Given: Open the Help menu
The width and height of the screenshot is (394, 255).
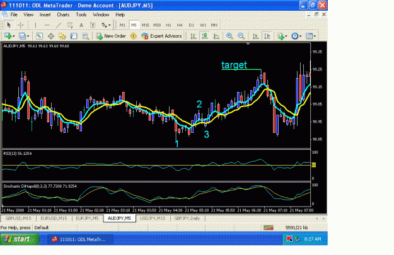Looking at the screenshot, I should 120,15.
